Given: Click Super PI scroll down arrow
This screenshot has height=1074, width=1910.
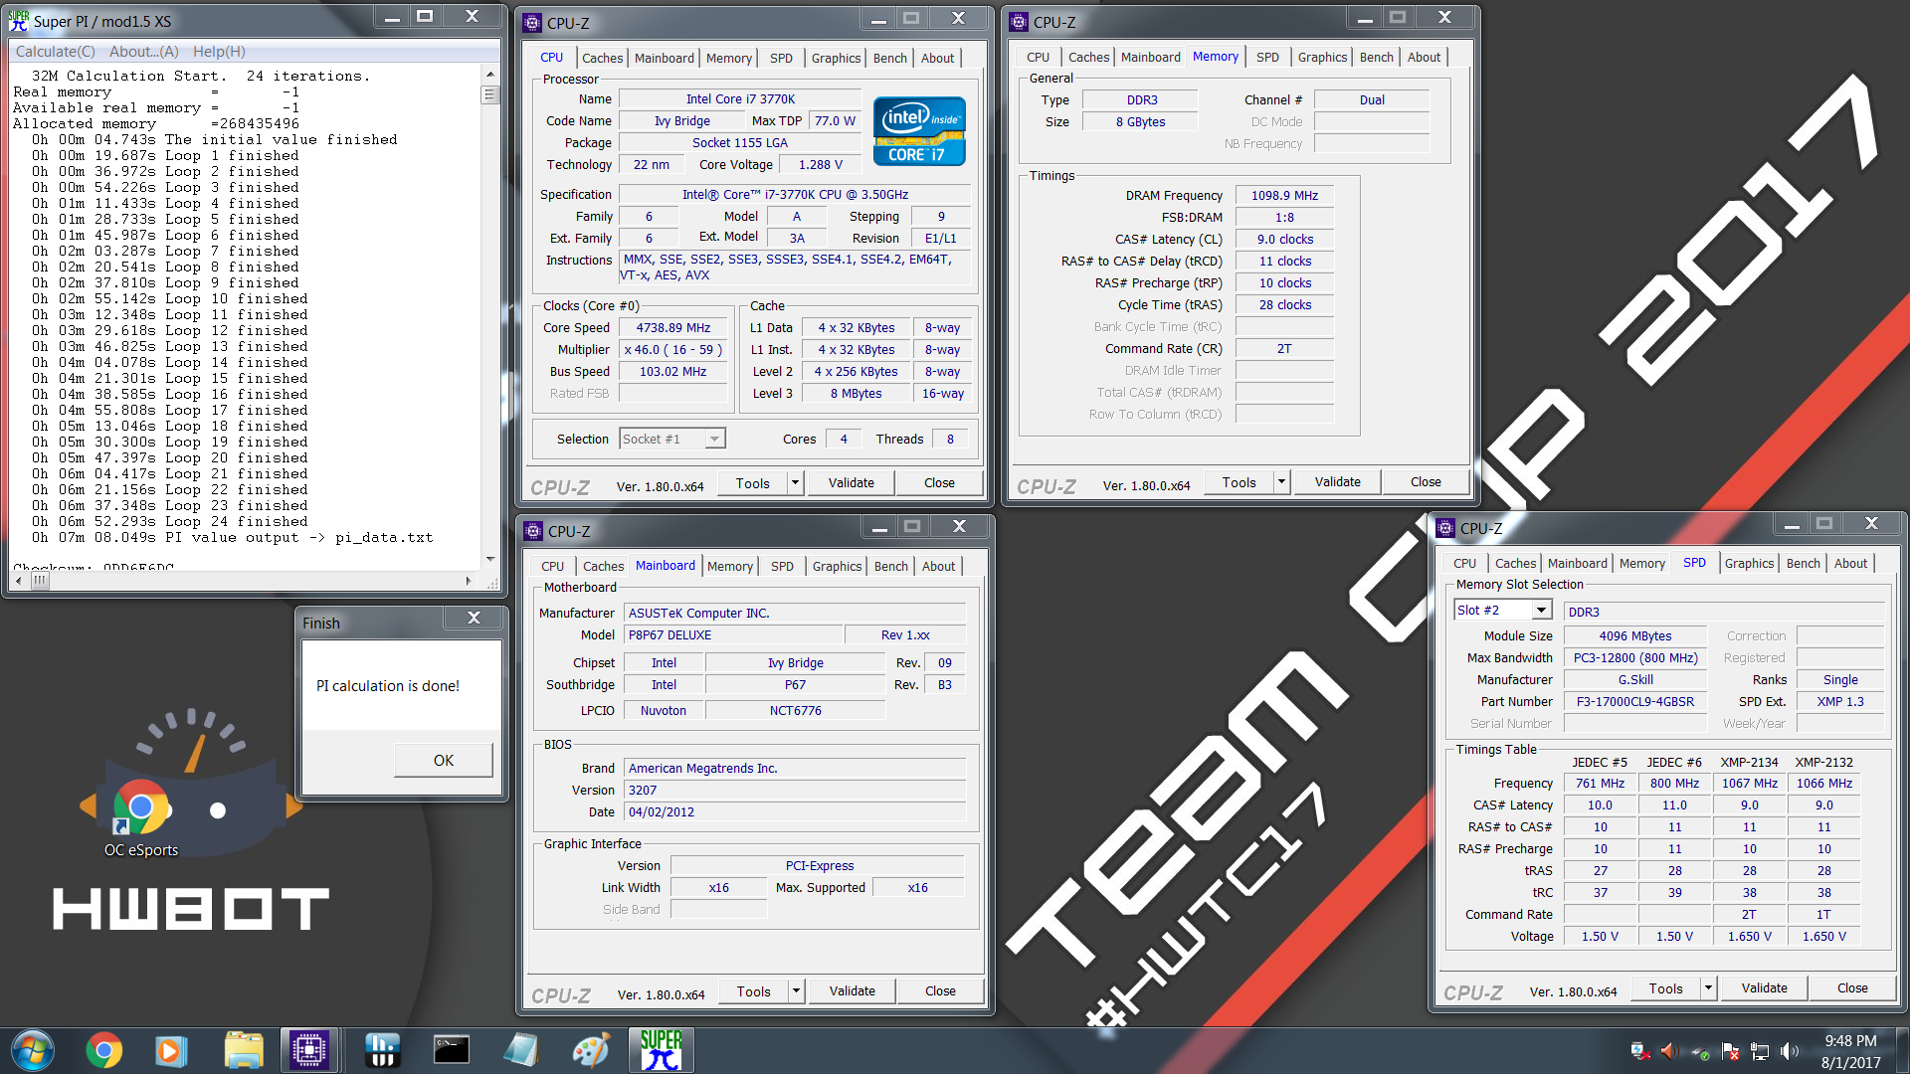Looking at the screenshot, I should pos(489,559).
